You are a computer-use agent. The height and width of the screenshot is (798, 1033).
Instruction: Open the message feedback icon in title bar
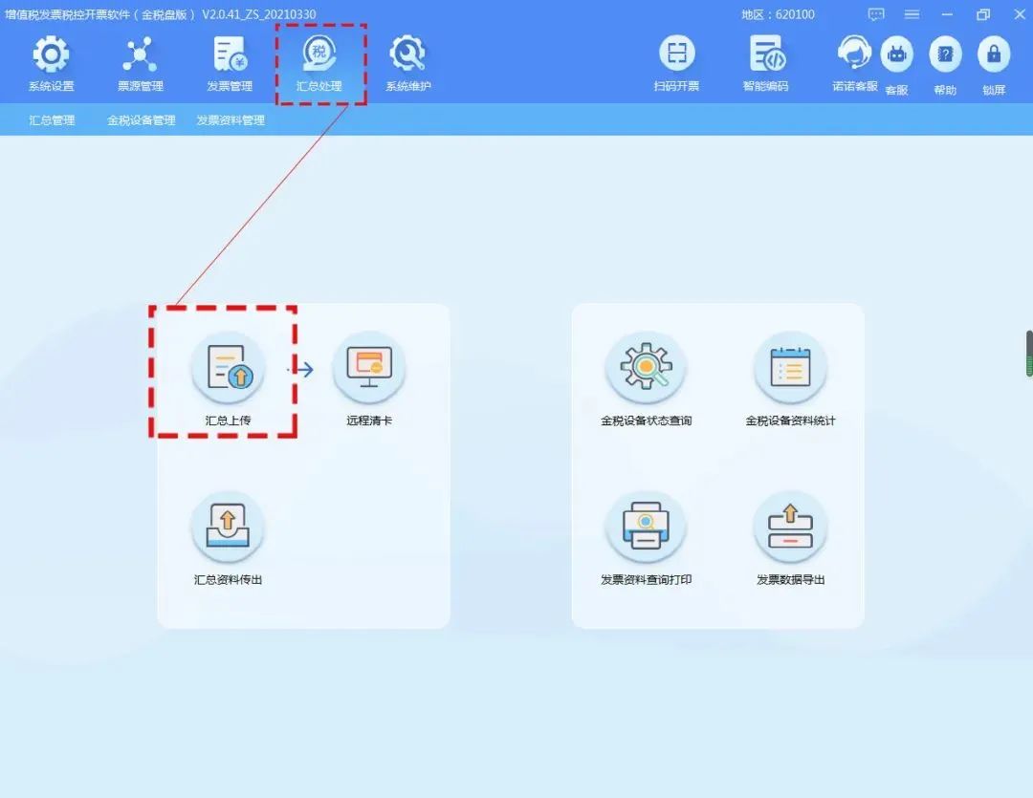click(x=876, y=14)
